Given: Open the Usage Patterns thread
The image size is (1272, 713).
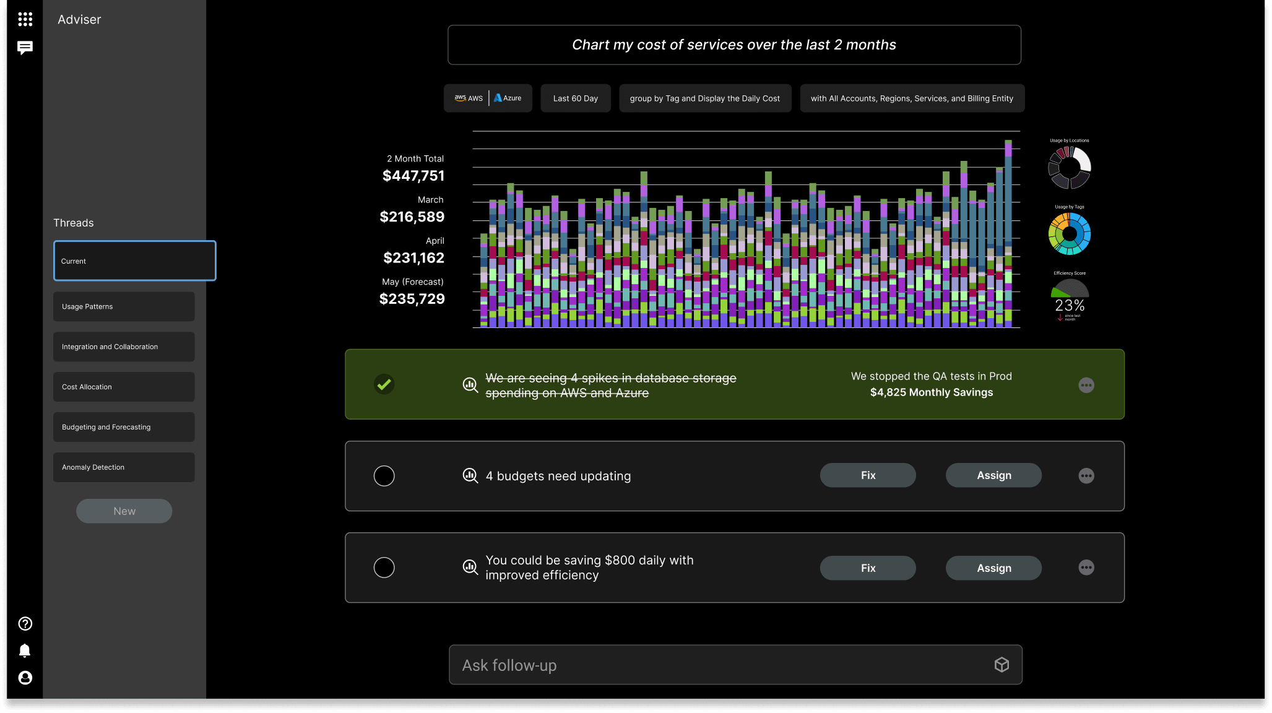Looking at the screenshot, I should pyautogui.click(x=124, y=306).
